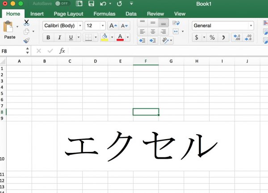
Task: Open the Calibri (Body) font dropdown
Action: coord(63,26)
